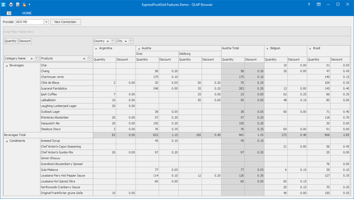The width and height of the screenshot is (354, 199).
Task: Select Chef Anton's Gumbo Mix row
Action: (66, 153)
